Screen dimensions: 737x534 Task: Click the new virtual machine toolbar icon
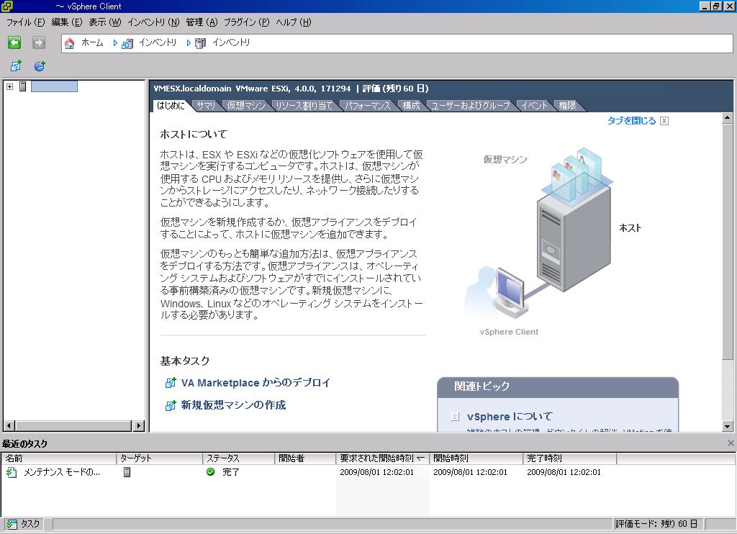[16, 65]
